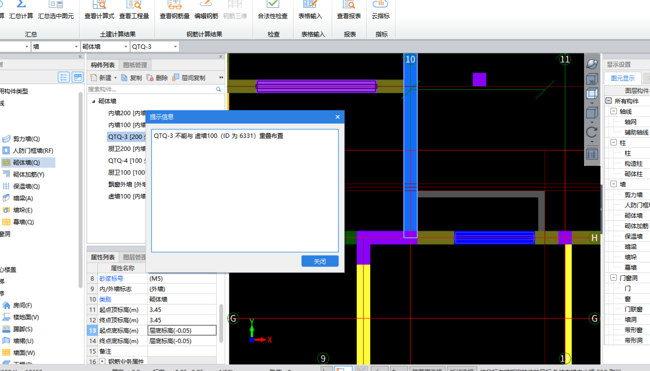Image resolution: width=650 pixels, height=371 pixels.
Task: Select 墙裙(U) in the navigation tree
Action: point(18,341)
